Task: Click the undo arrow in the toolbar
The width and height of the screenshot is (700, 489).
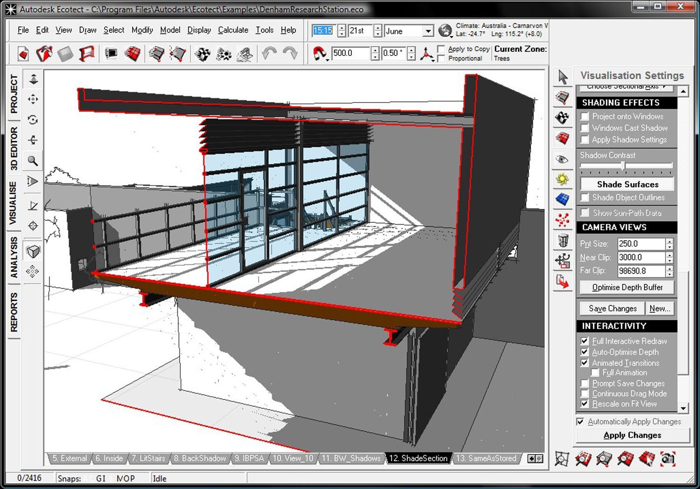Action: pyautogui.click(x=269, y=54)
